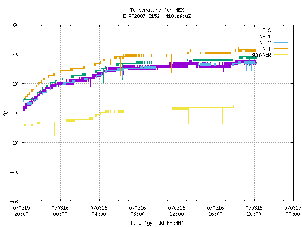Click the NPD2 legend label
The height and width of the screenshot is (227, 302).
click(265, 43)
